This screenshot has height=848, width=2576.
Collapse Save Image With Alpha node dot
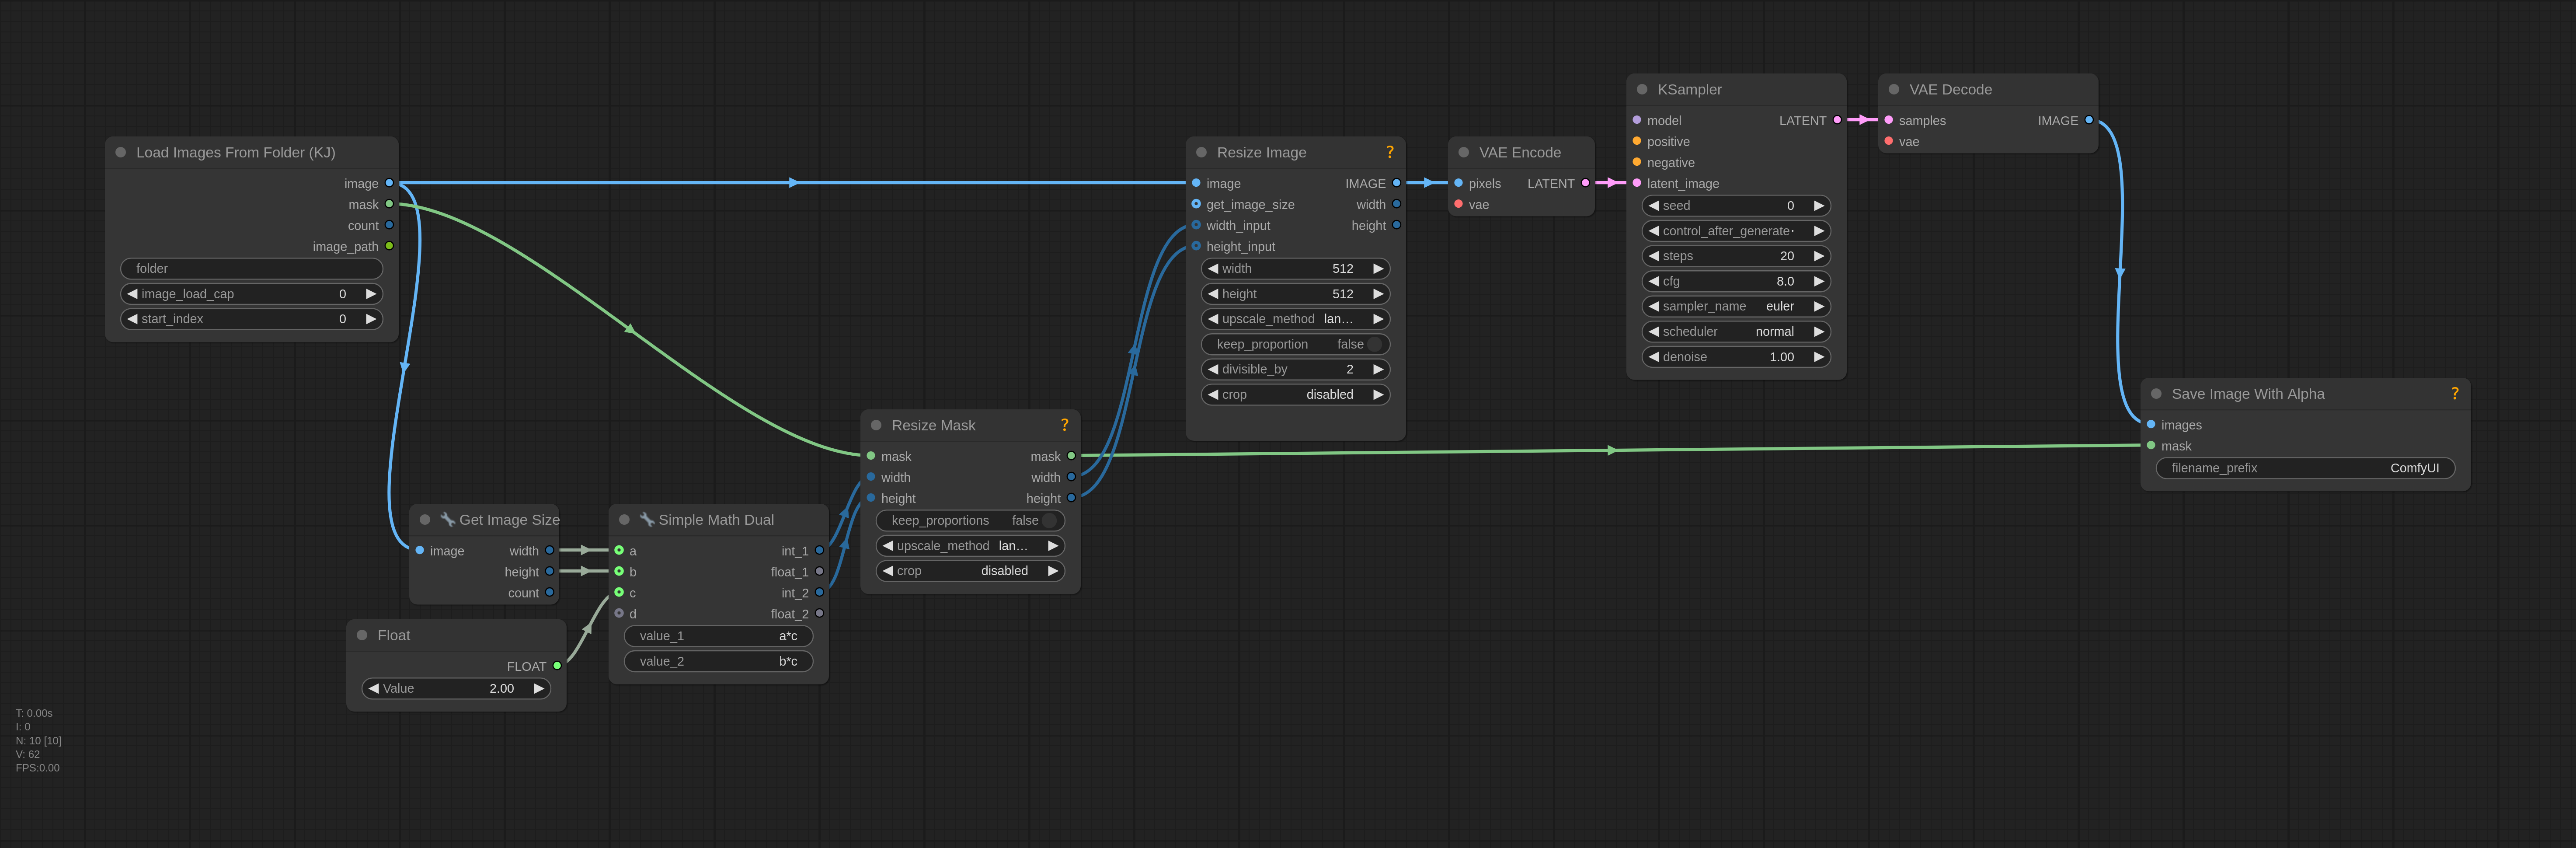pyautogui.click(x=2156, y=394)
